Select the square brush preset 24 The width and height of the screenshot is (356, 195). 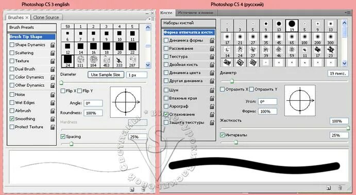tap(67, 61)
